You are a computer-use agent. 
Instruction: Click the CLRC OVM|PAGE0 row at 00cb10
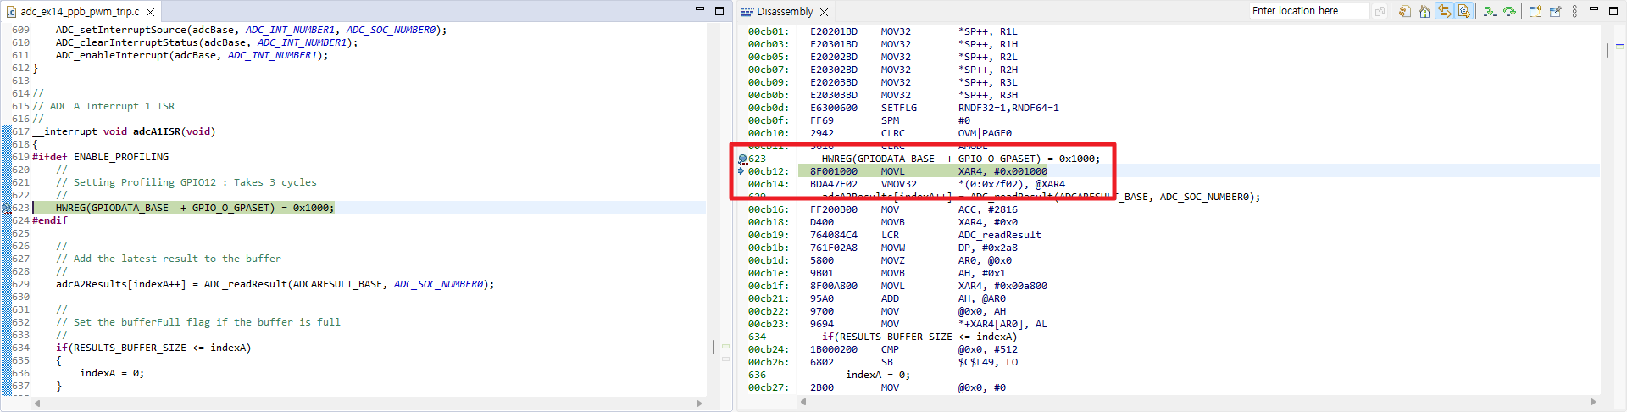tap(880, 133)
